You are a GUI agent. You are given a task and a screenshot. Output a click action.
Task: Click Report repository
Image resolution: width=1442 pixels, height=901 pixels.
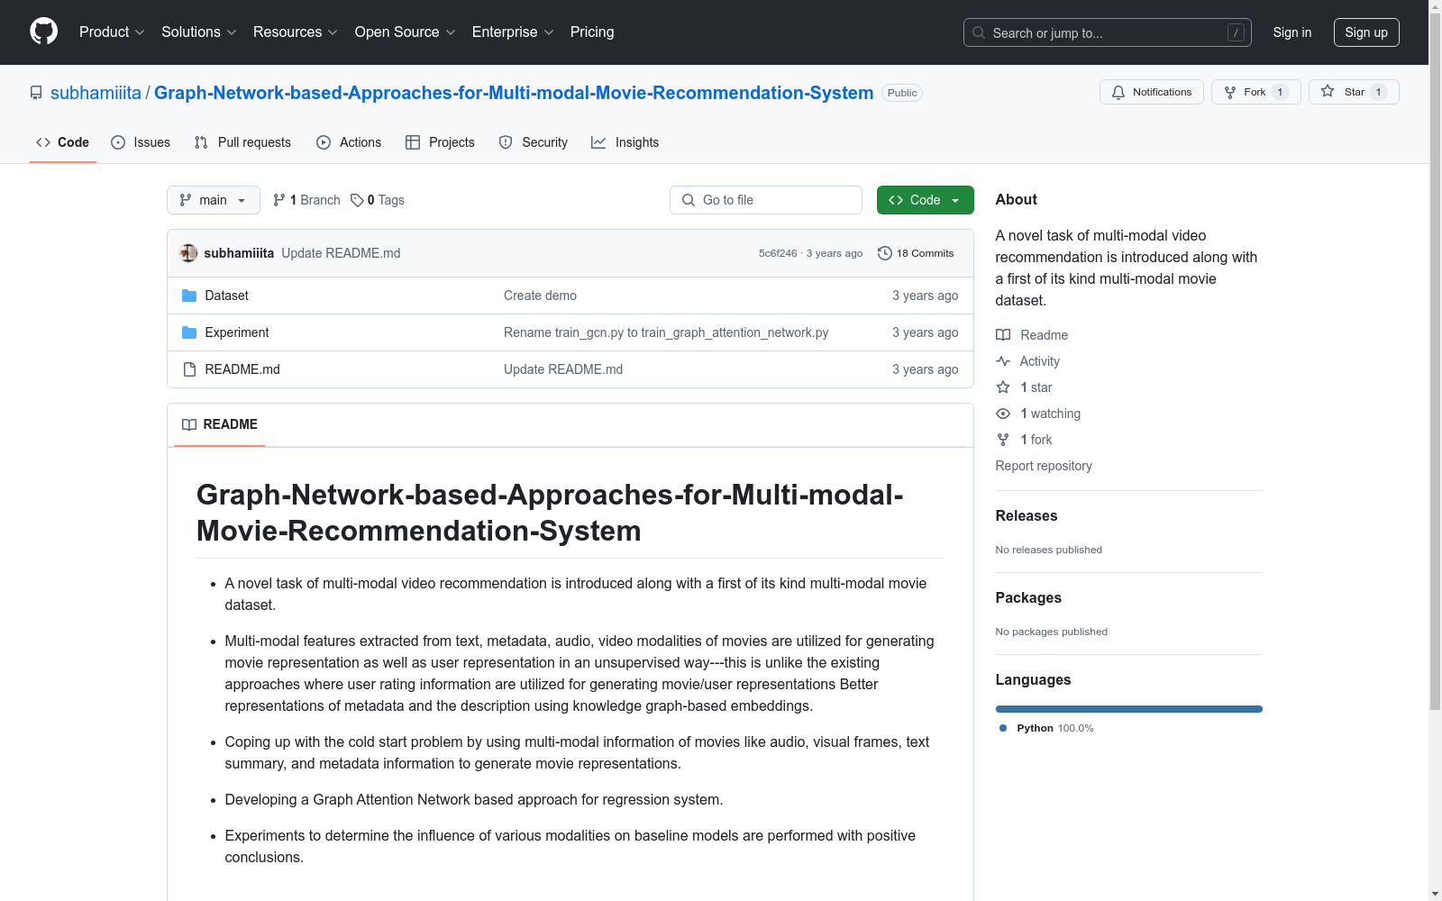(1044, 466)
